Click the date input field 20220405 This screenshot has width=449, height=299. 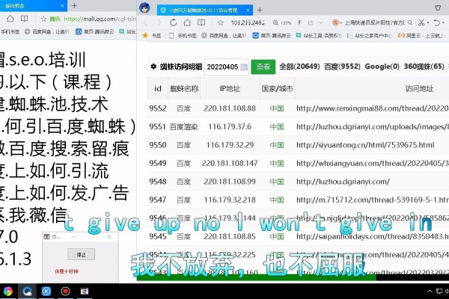tap(222, 66)
